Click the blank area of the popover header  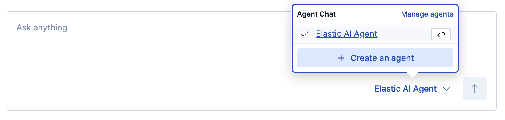(x=367, y=14)
